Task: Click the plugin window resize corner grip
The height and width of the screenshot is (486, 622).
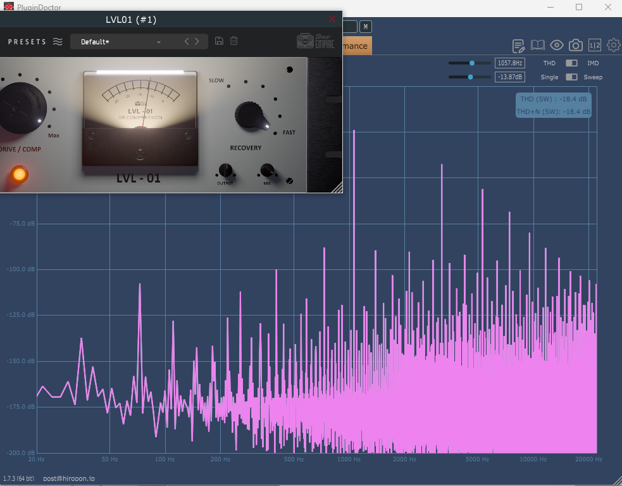Action: click(x=337, y=188)
